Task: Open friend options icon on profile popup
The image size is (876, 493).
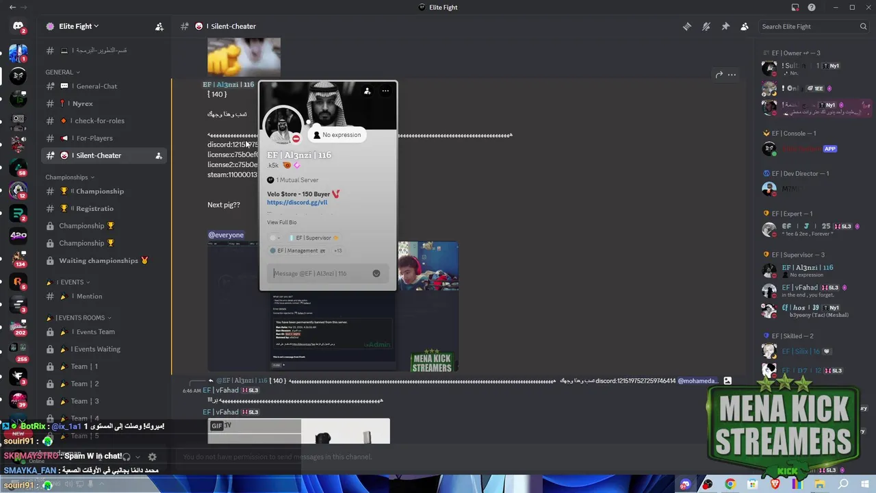Action: click(x=368, y=91)
